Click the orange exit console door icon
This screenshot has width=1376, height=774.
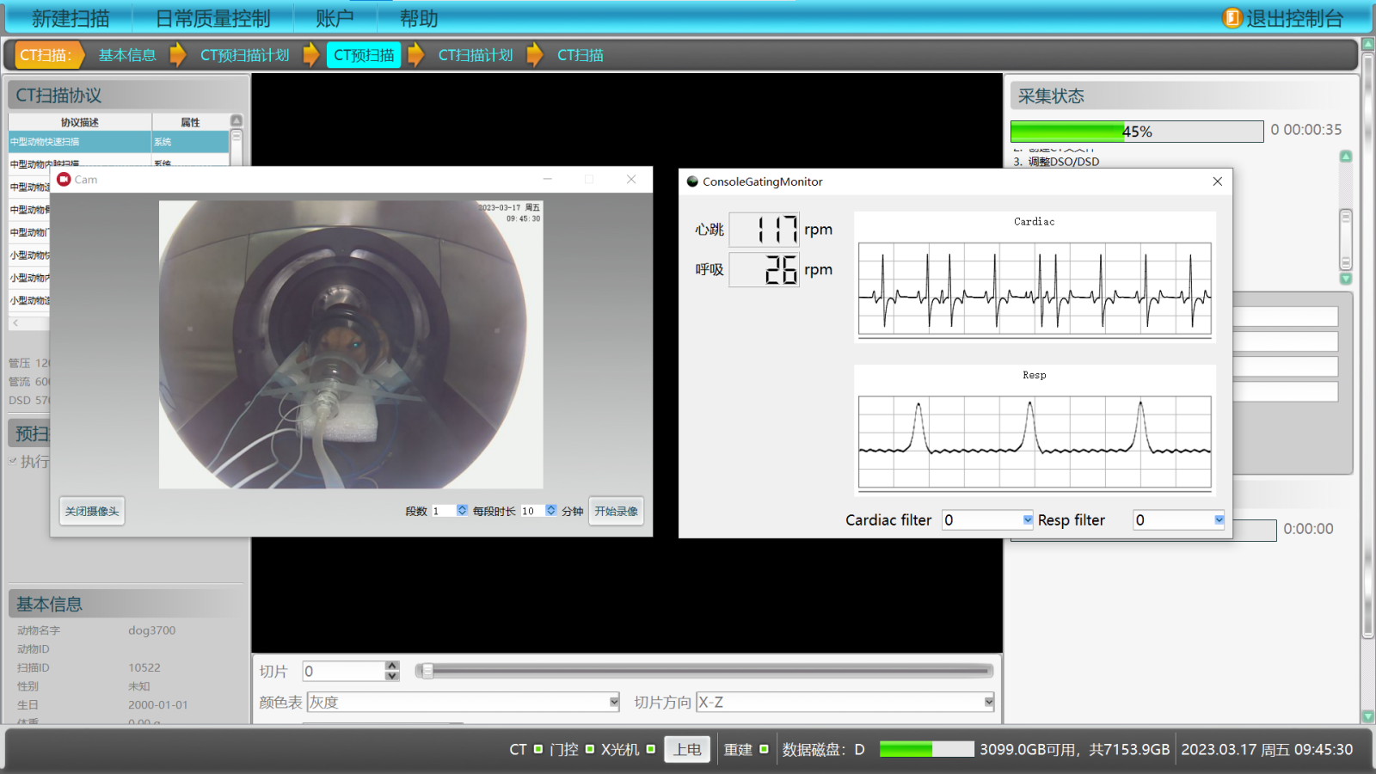coord(1232,18)
